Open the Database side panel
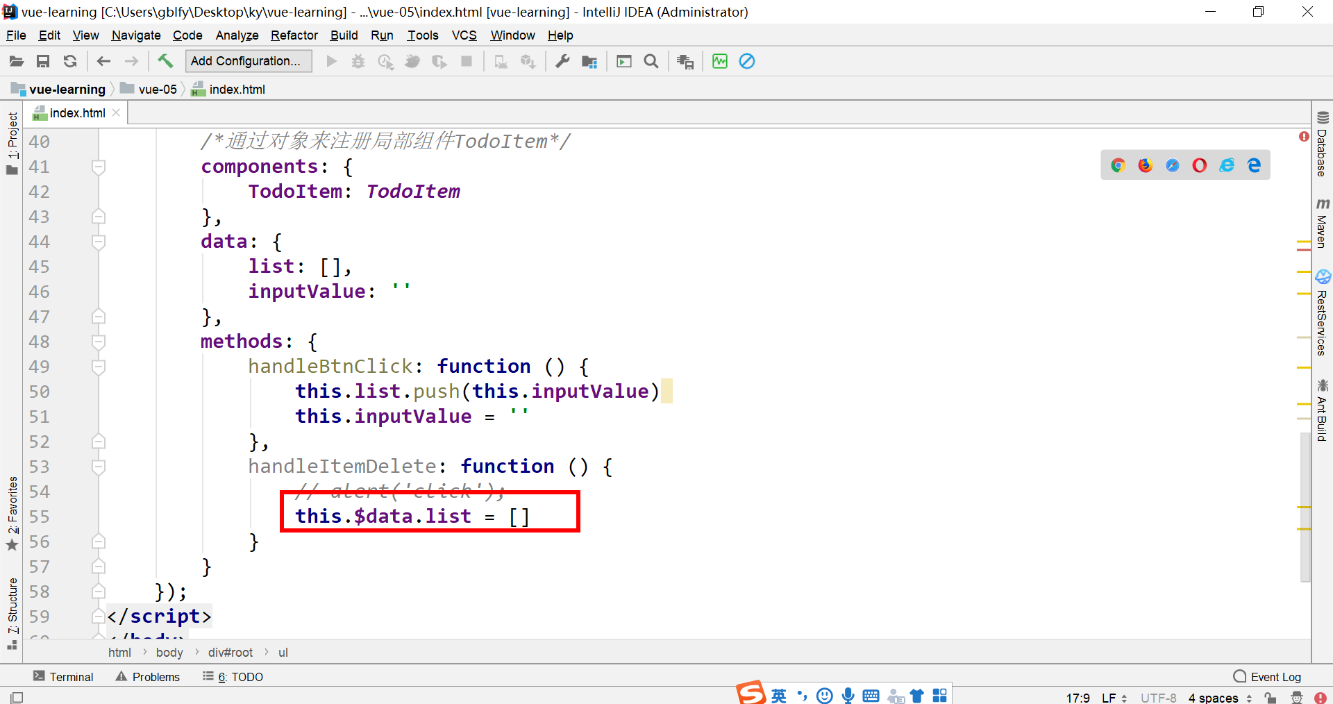The height and width of the screenshot is (704, 1333). coord(1323,144)
